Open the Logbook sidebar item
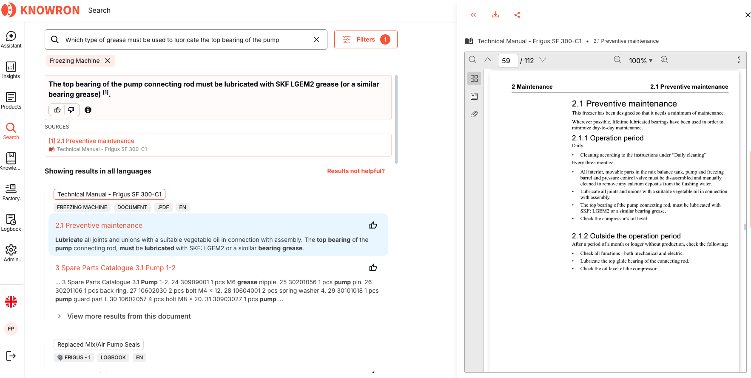This screenshot has height=378, width=751. click(11, 223)
